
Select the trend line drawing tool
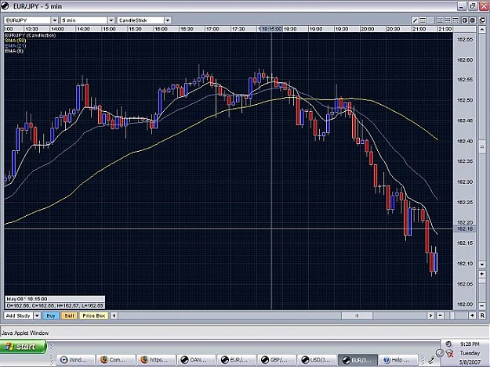coord(415,20)
